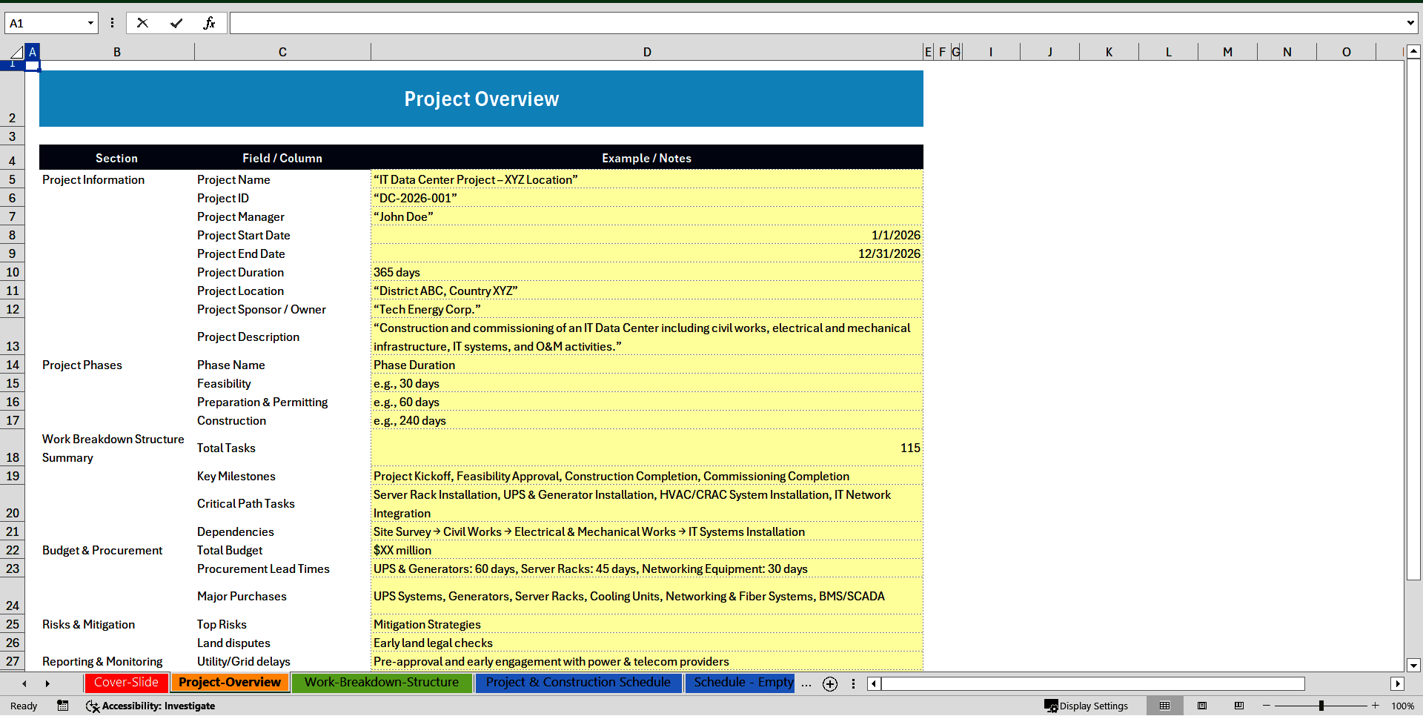Click the Zoom In plus icon
Screen dimensions: 1423x716
[1375, 706]
